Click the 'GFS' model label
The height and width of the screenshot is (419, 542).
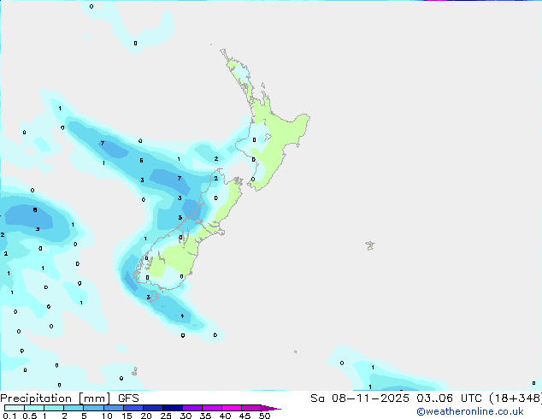[128, 398]
